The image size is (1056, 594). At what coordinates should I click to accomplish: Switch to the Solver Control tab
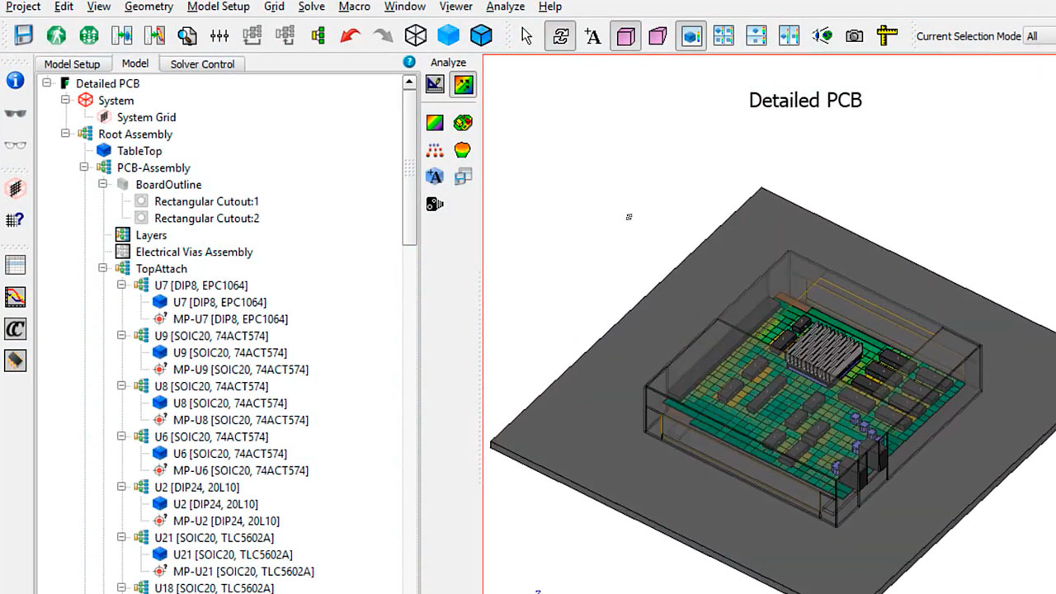pos(202,64)
